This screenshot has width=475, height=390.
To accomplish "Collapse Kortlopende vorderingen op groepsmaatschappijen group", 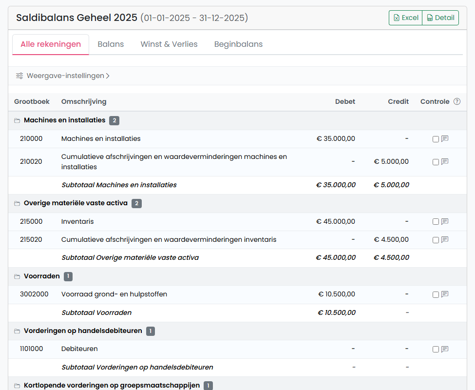I will coord(238,384).
